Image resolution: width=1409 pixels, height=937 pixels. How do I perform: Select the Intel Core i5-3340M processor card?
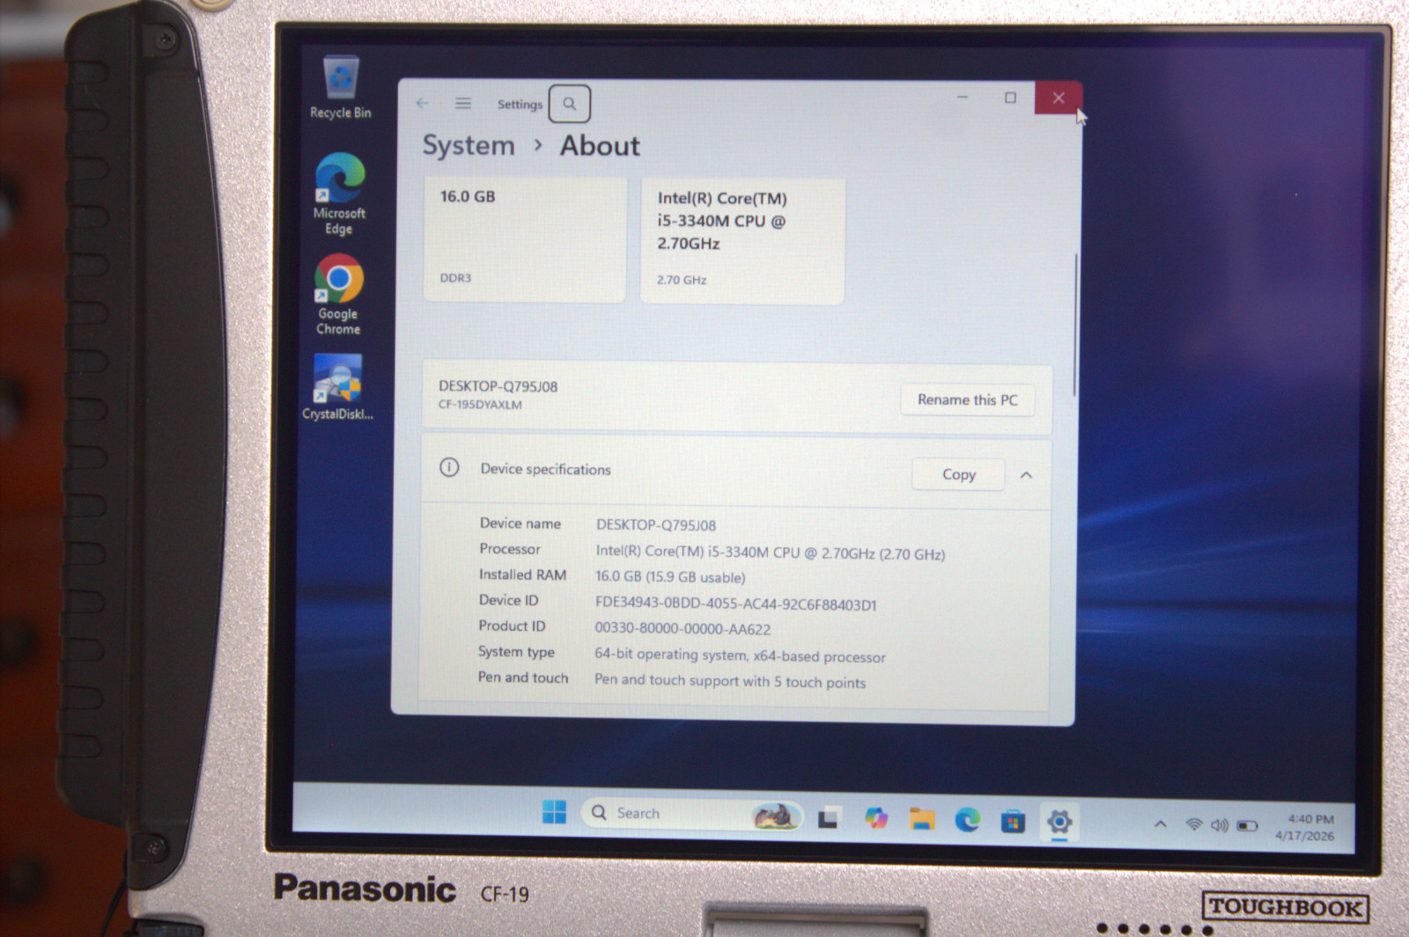click(742, 241)
